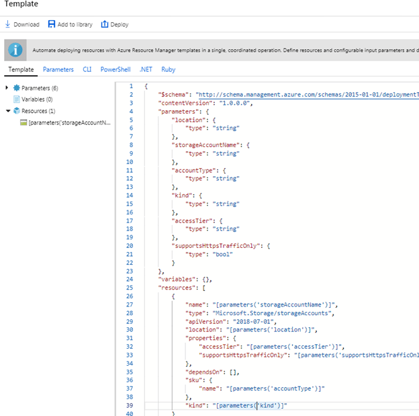Collapse the Resources (1) tree node
Screen dimensions: 419x416
(x=7, y=111)
